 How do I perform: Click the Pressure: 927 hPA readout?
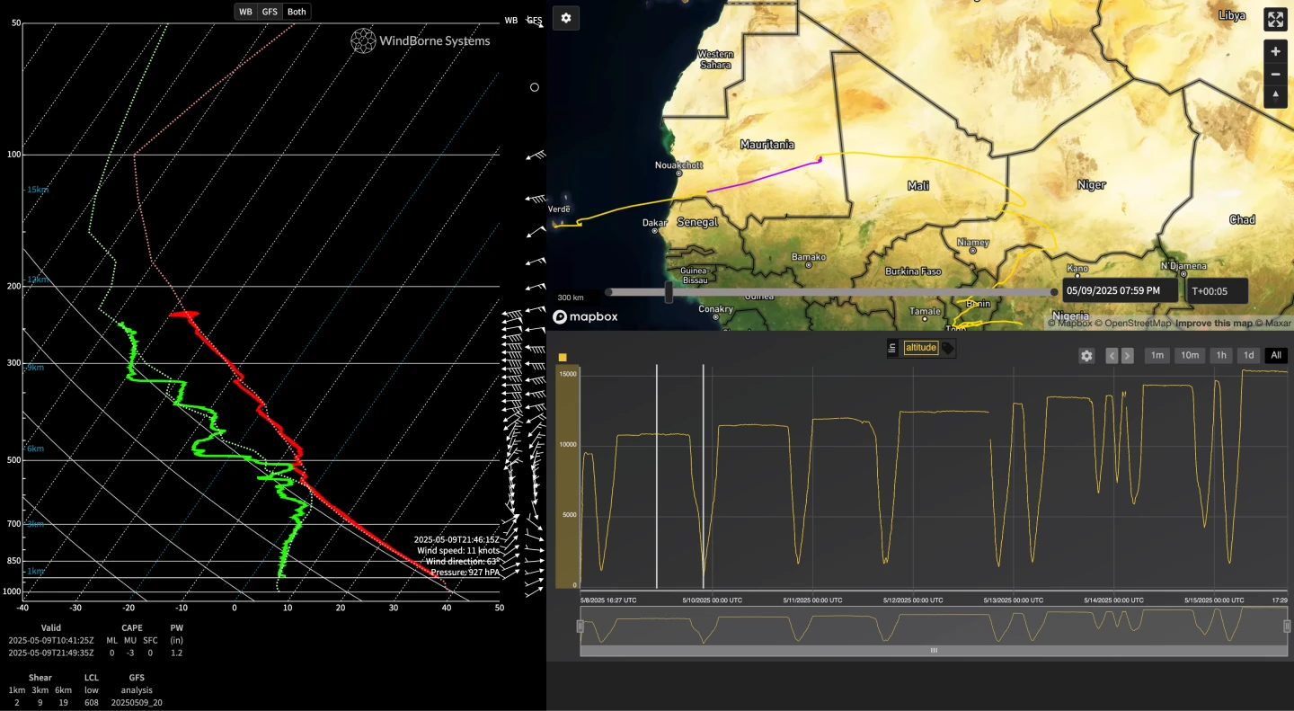click(x=464, y=572)
